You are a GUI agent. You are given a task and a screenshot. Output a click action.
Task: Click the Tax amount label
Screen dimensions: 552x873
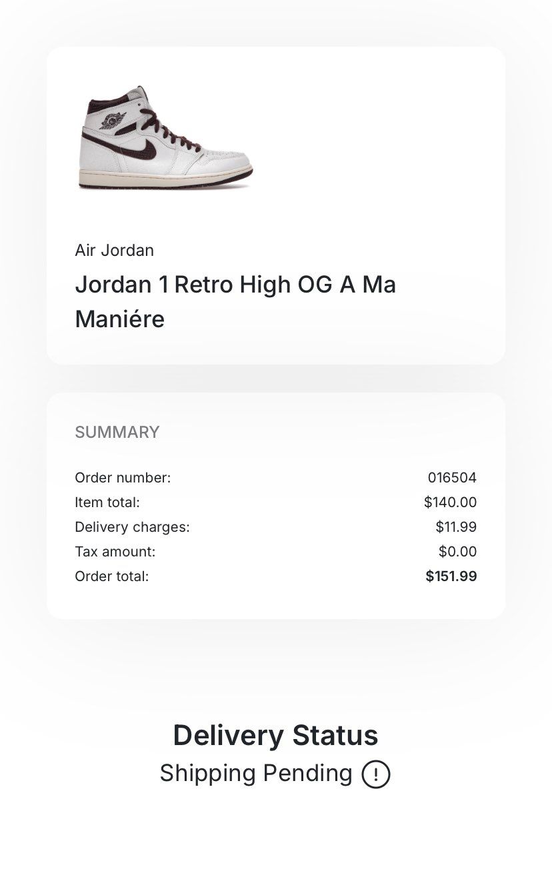pos(115,552)
